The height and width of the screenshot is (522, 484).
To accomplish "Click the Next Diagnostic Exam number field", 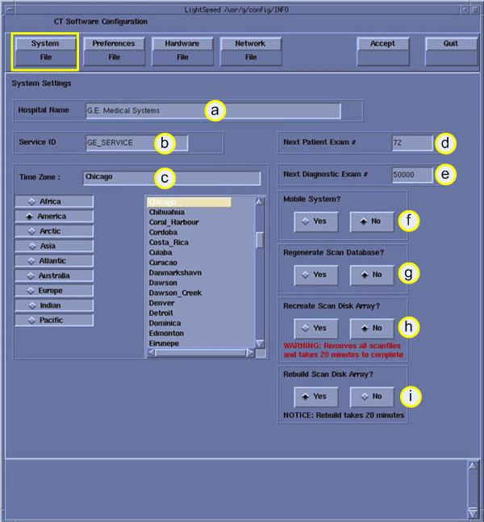I will click(411, 174).
